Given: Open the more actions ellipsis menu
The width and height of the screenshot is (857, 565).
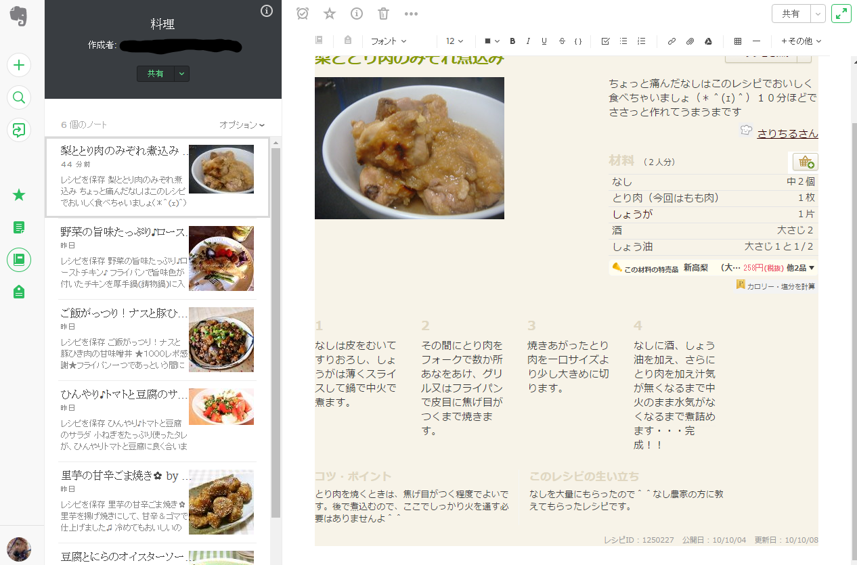Looking at the screenshot, I should click(411, 14).
